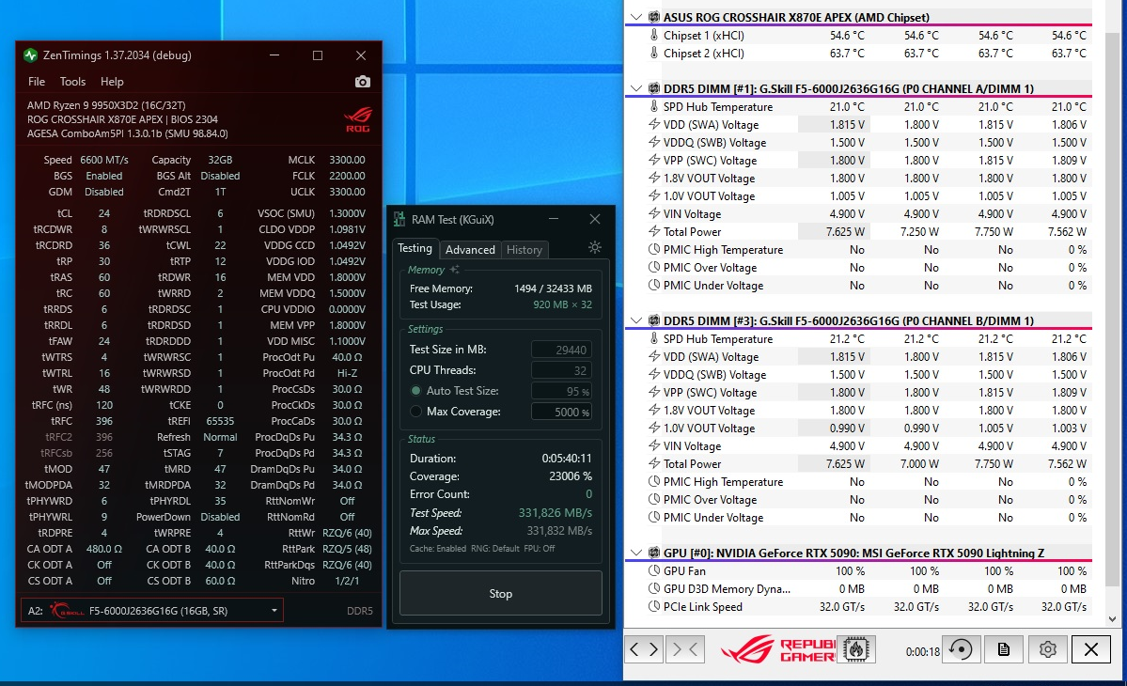Screen dimensions: 1127x686
Task: Click the Auto Test Size percent field
Action: (561, 392)
